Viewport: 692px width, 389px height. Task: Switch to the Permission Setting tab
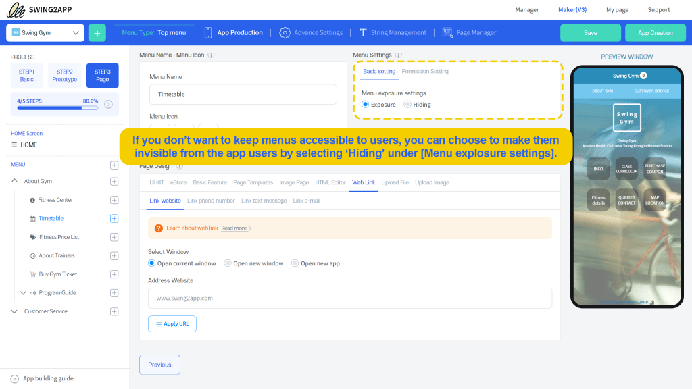(x=425, y=72)
